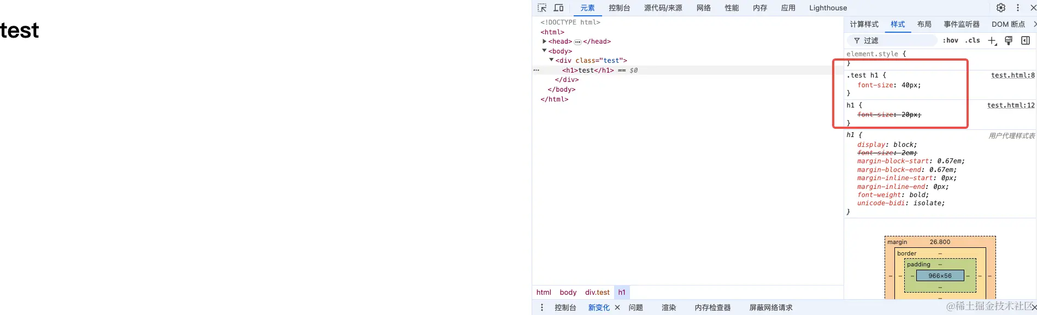Select the drawer 新变化 tab
The width and height of the screenshot is (1037, 315).
(599, 307)
